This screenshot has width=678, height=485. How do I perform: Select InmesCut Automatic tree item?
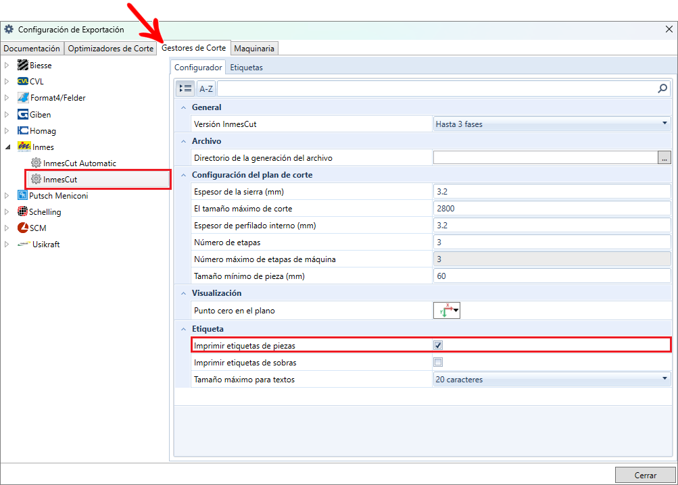coord(80,163)
